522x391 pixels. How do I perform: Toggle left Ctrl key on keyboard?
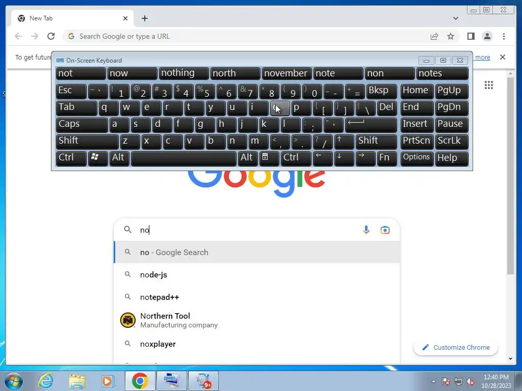click(x=71, y=158)
